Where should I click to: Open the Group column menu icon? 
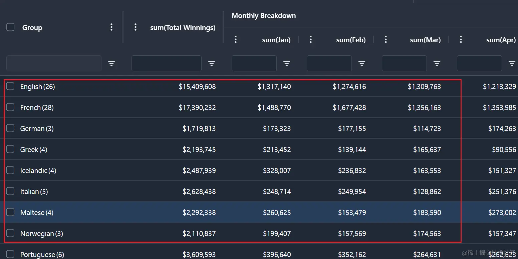click(111, 27)
